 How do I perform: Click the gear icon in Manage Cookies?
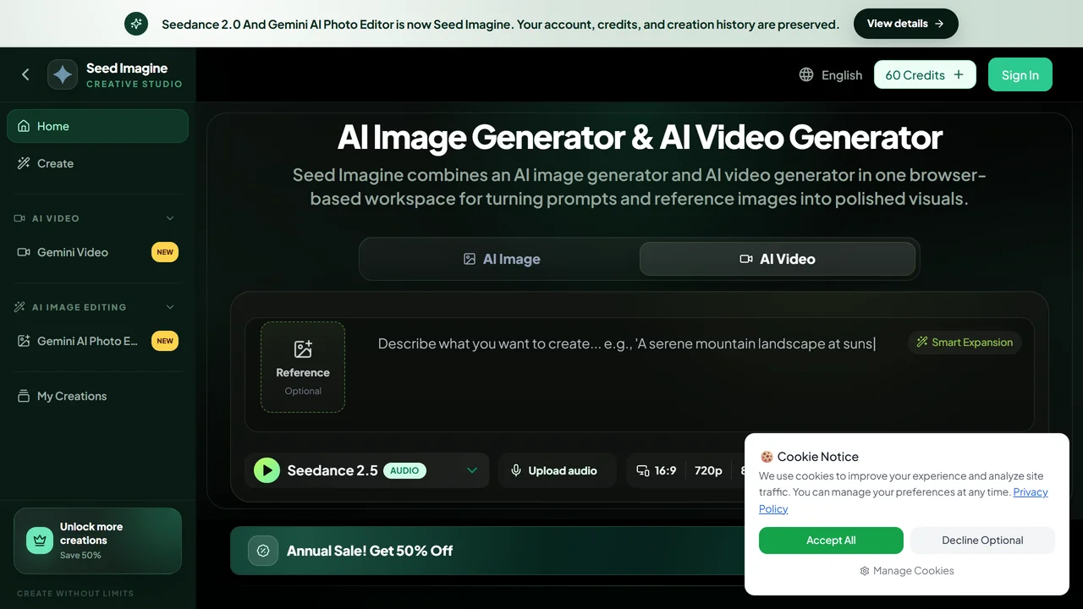[865, 571]
